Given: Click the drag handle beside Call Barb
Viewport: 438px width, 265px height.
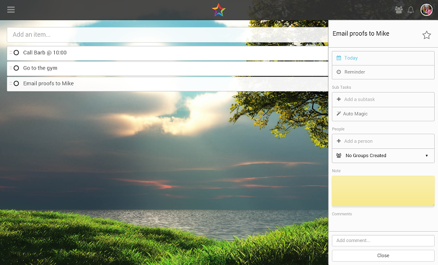Looking at the screenshot, I should coord(10,53).
